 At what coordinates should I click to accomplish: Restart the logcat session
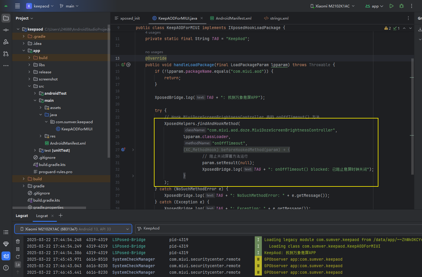click(18, 257)
